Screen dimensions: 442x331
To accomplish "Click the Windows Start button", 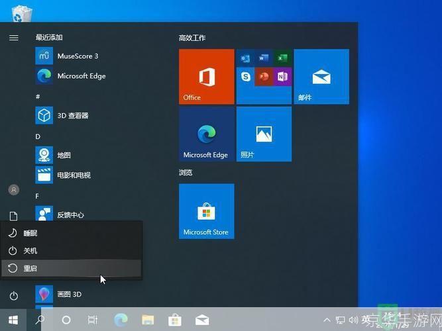I will coord(13,320).
